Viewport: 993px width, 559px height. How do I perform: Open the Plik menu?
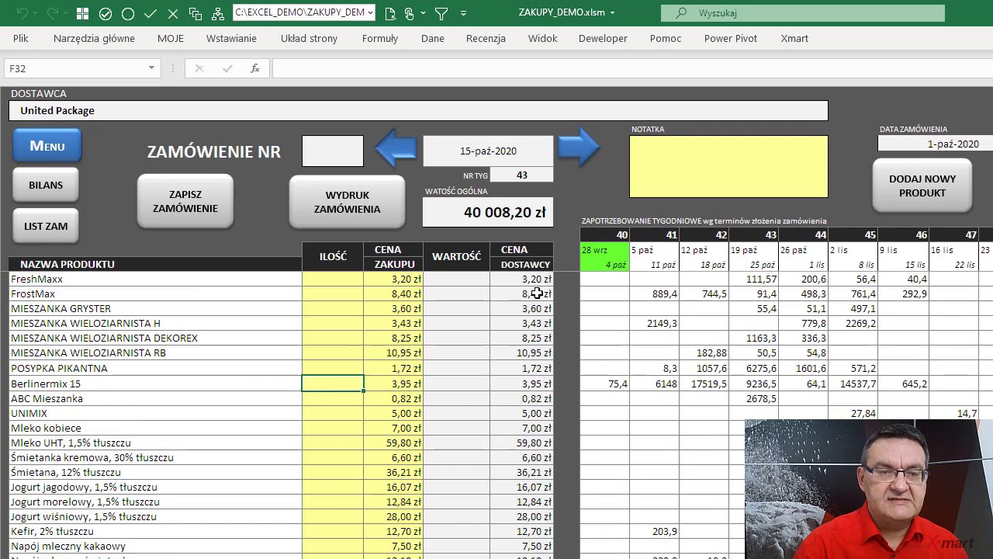(x=21, y=38)
